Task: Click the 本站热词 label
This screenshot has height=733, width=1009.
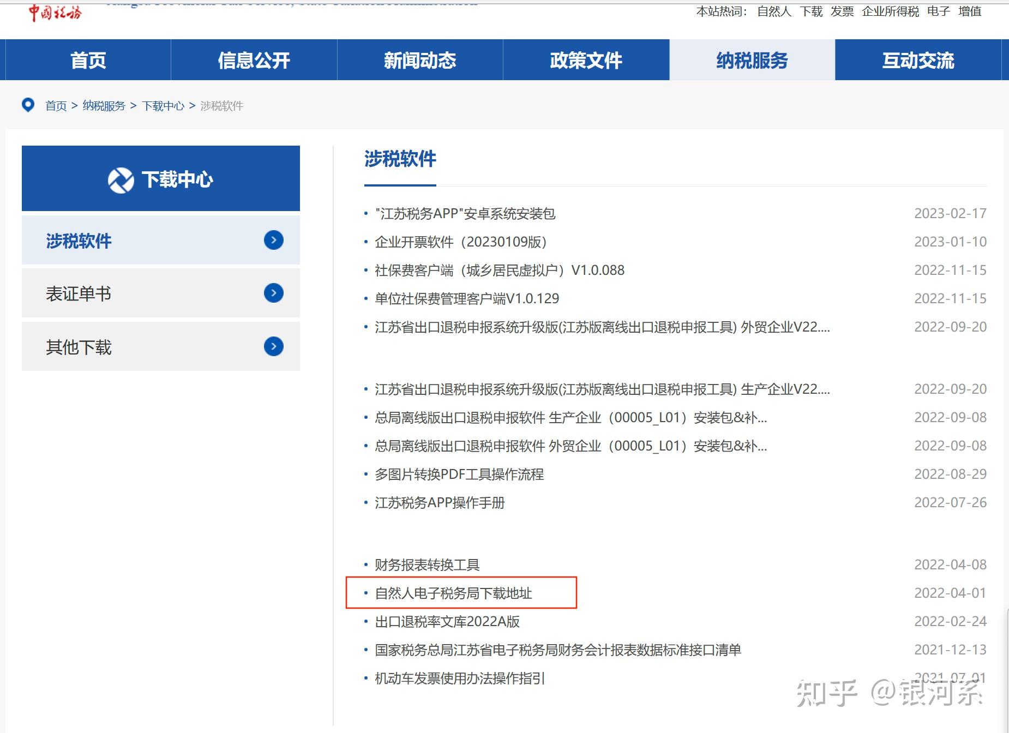Action: coord(722,11)
